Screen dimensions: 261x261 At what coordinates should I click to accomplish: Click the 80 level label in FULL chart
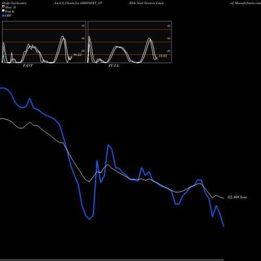tap(169, 26)
